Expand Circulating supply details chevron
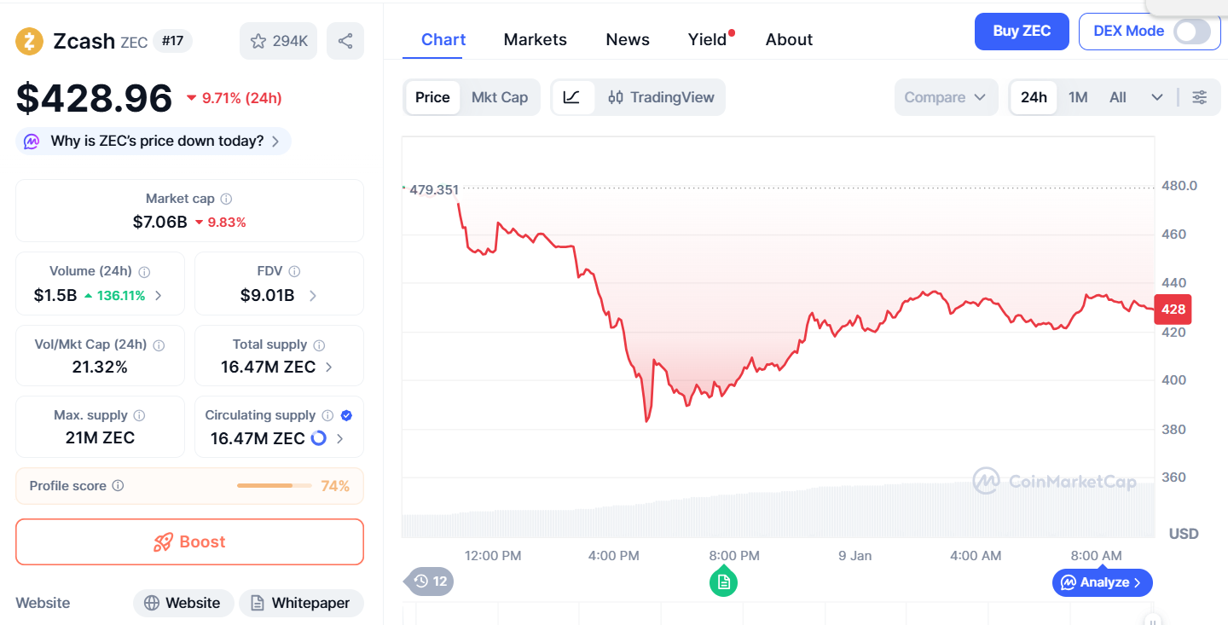Viewport: 1228px width, 625px height. point(340,439)
